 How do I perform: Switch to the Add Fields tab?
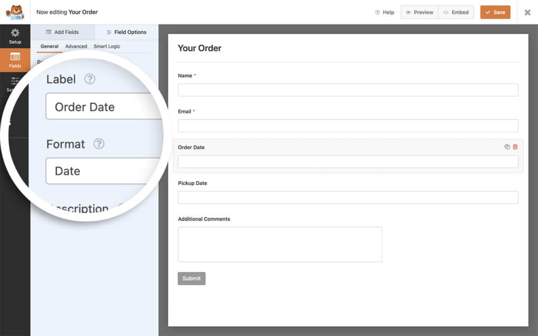point(63,32)
